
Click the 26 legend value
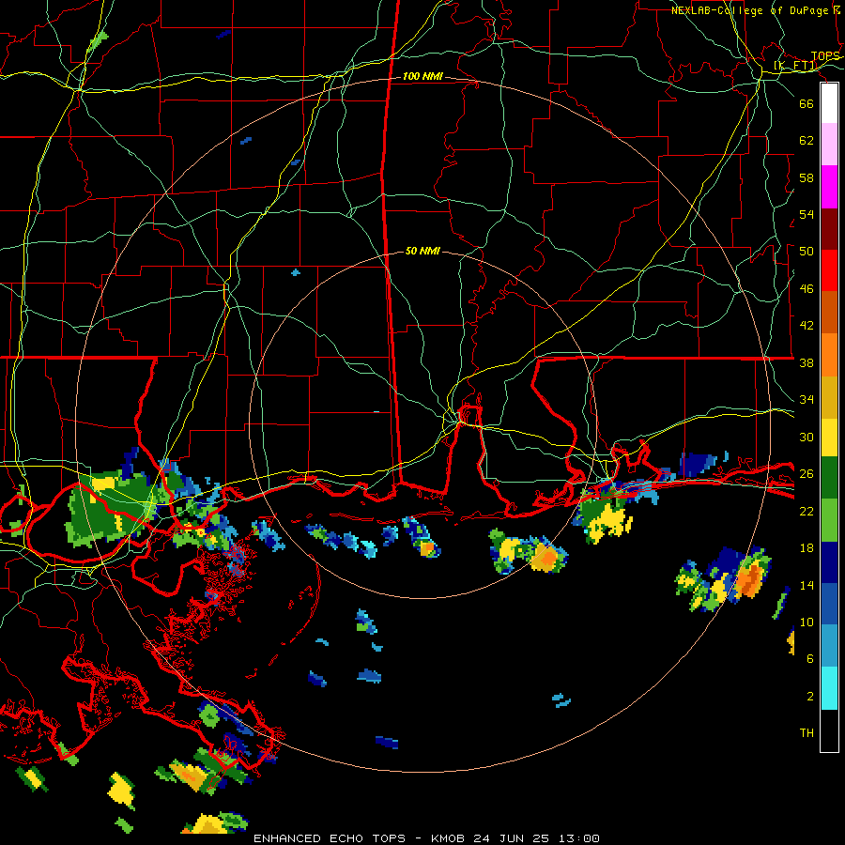[x=807, y=474]
